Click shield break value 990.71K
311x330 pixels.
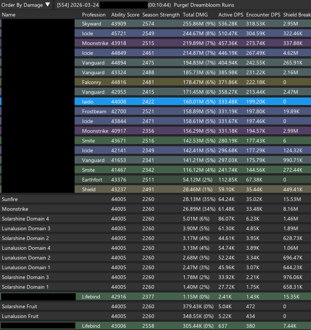tap(293, 160)
